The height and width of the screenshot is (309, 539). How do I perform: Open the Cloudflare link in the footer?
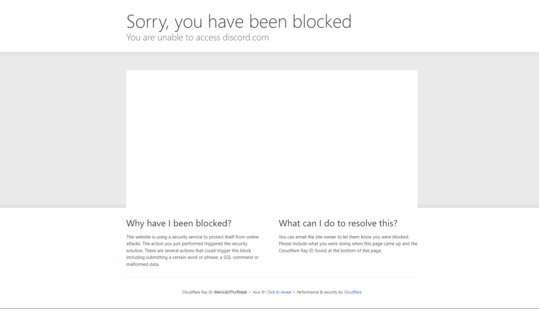point(352,292)
